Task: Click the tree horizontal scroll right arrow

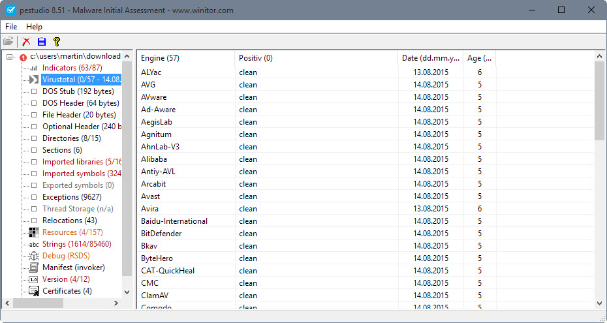Action: [x=116, y=303]
